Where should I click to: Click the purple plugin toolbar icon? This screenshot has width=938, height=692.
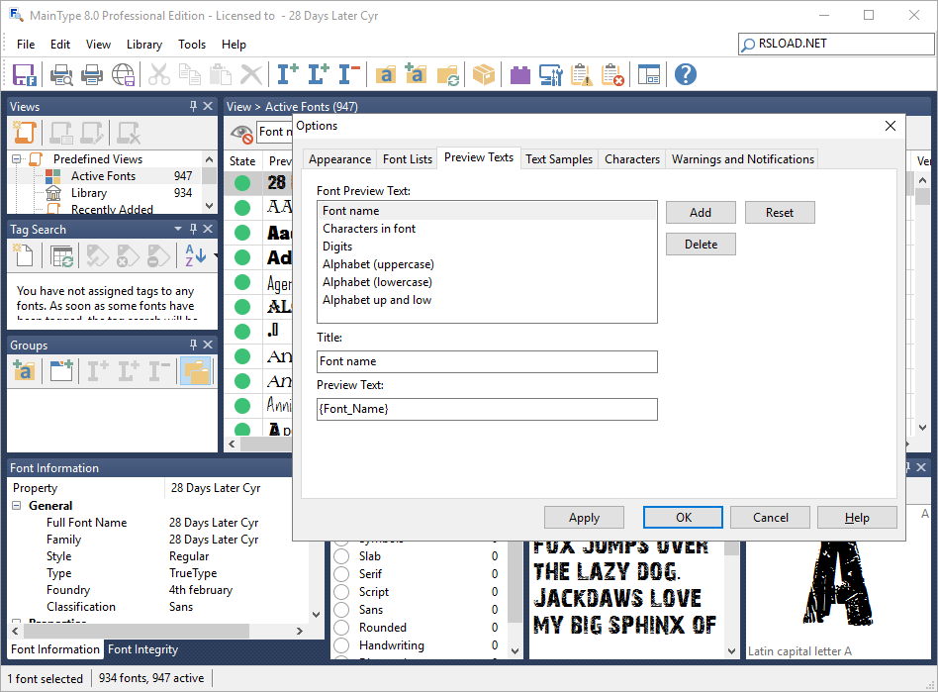click(x=519, y=75)
